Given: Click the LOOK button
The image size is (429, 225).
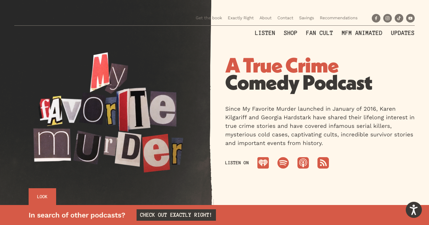Looking at the screenshot, I should pyautogui.click(x=42, y=197).
